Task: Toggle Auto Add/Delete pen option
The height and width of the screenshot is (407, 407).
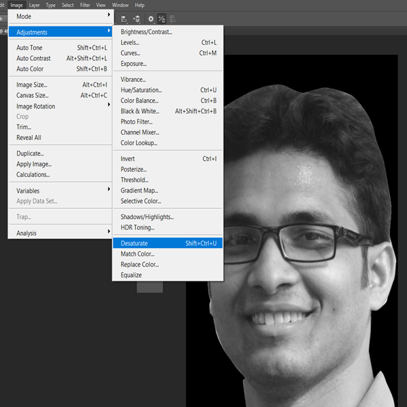Action: [x=161, y=19]
